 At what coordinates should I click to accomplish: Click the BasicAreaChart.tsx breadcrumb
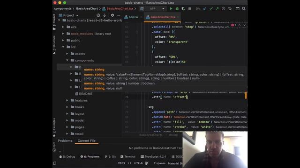120,8
